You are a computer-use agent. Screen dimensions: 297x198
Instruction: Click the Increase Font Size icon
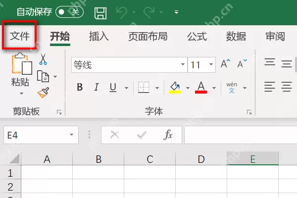(225, 64)
